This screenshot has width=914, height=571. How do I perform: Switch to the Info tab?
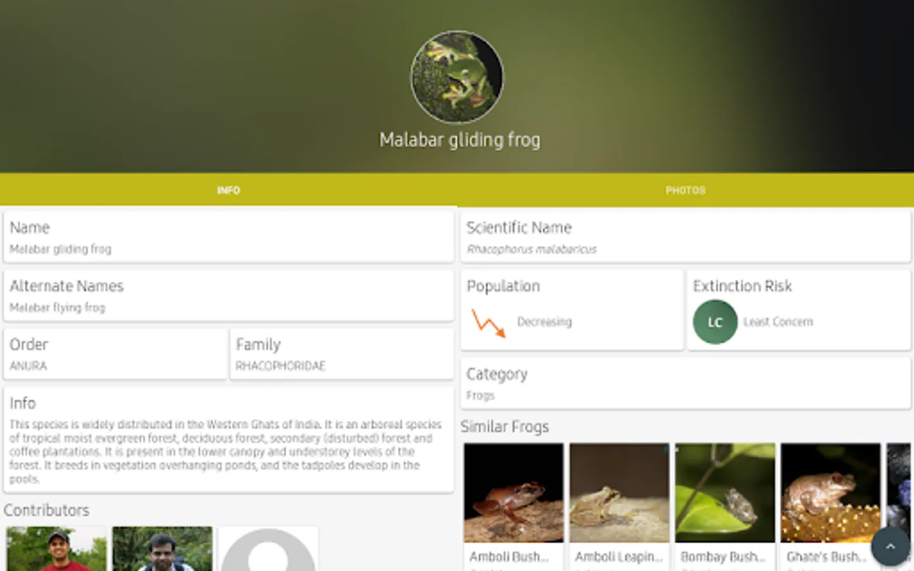pyautogui.click(x=228, y=190)
